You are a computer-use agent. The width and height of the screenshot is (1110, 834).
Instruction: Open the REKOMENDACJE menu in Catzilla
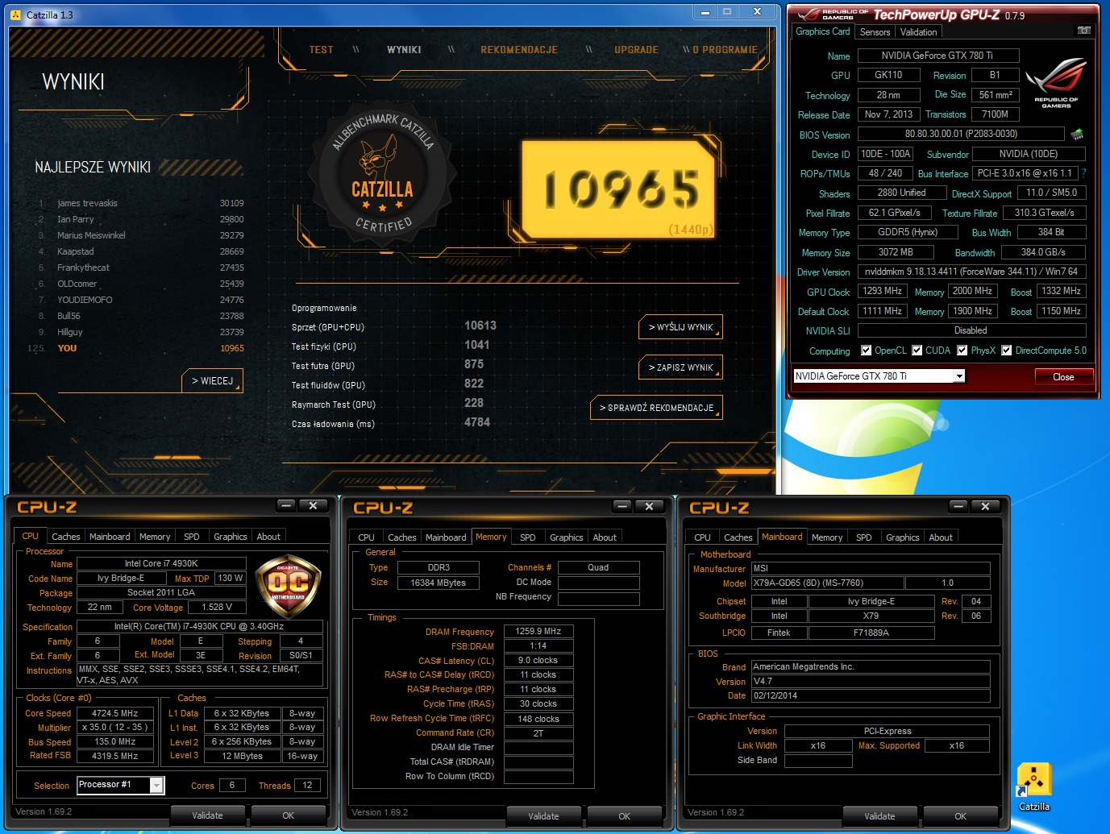click(x=519, y=50)
